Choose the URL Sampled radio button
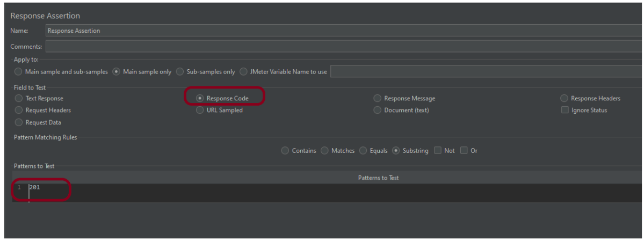This screenshot has height=243, width=644. tap(200, 111)
